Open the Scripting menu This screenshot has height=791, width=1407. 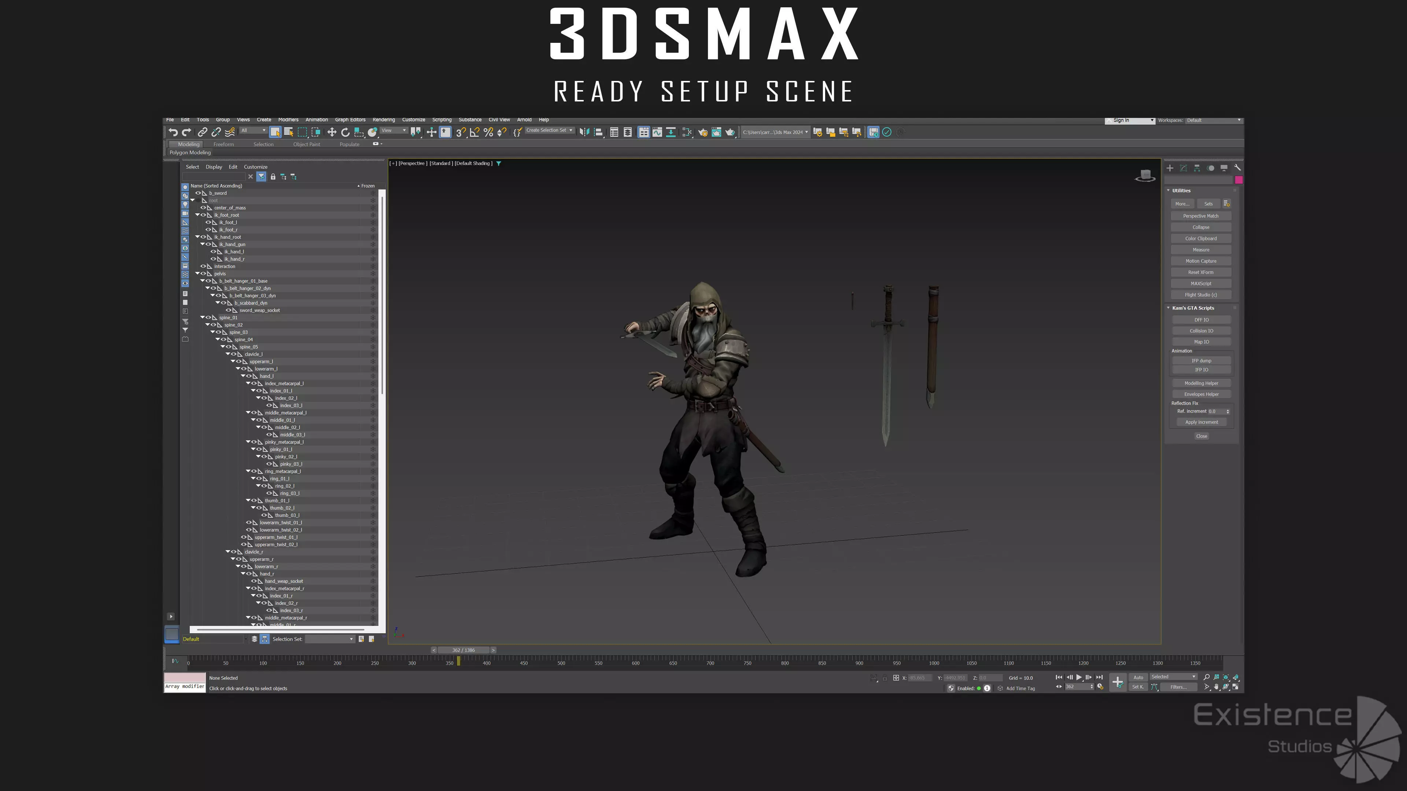click(442, 119)
